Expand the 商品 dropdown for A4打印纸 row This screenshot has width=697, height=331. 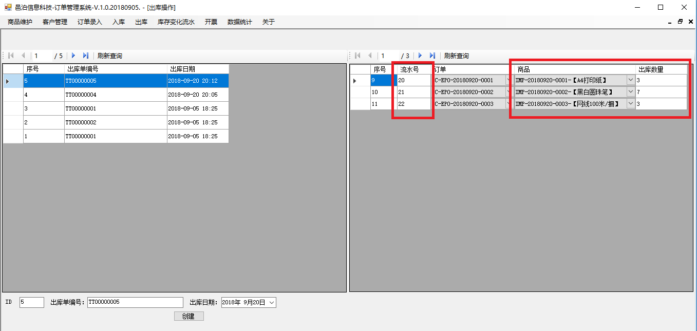tap(630, 80)
